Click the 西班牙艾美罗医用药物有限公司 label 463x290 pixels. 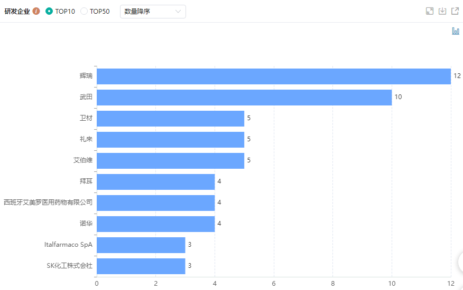(x=48, y=202)
